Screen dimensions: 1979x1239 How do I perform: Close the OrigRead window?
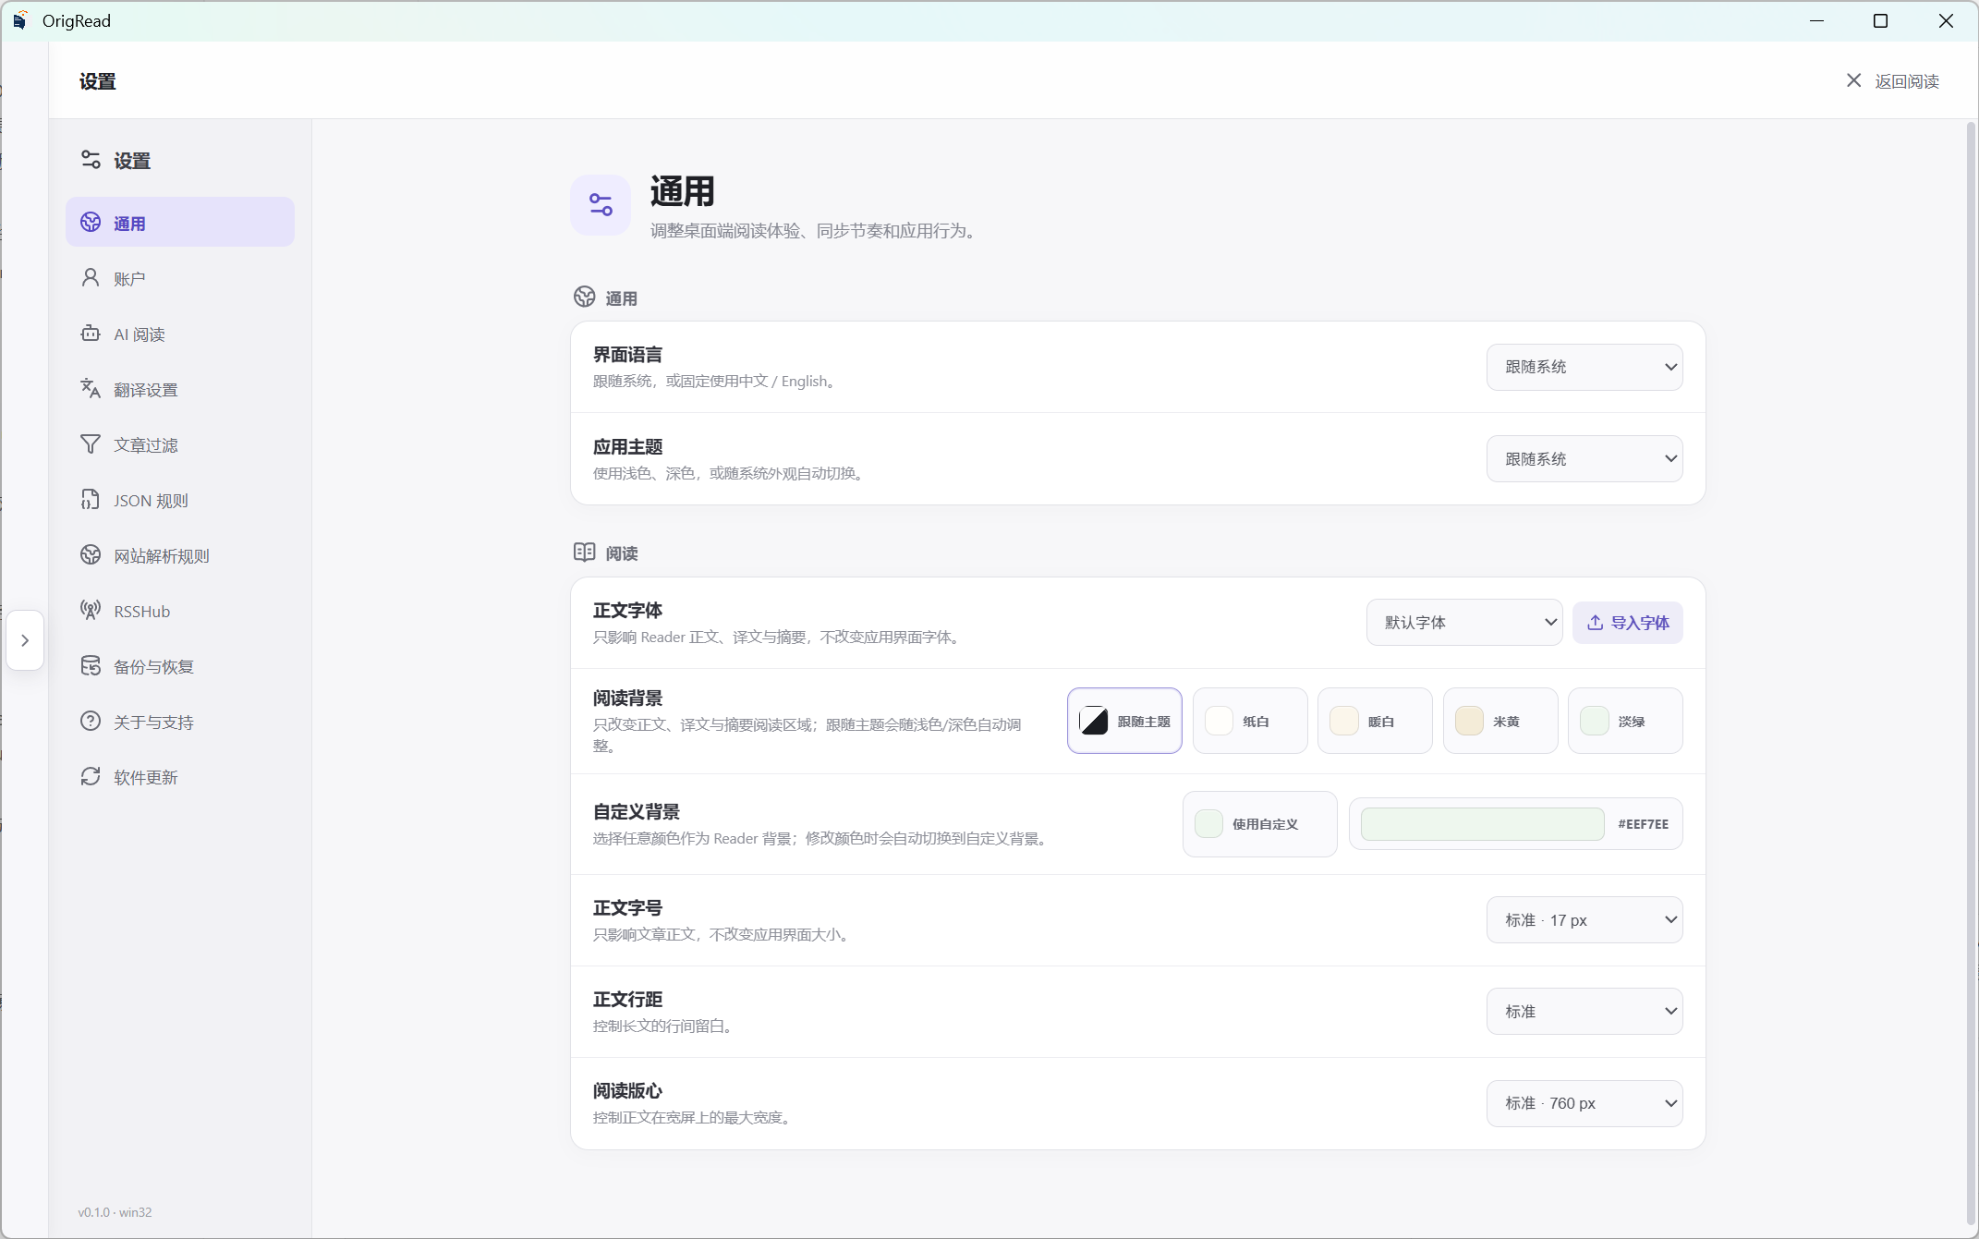click(x=1946, y=20)
